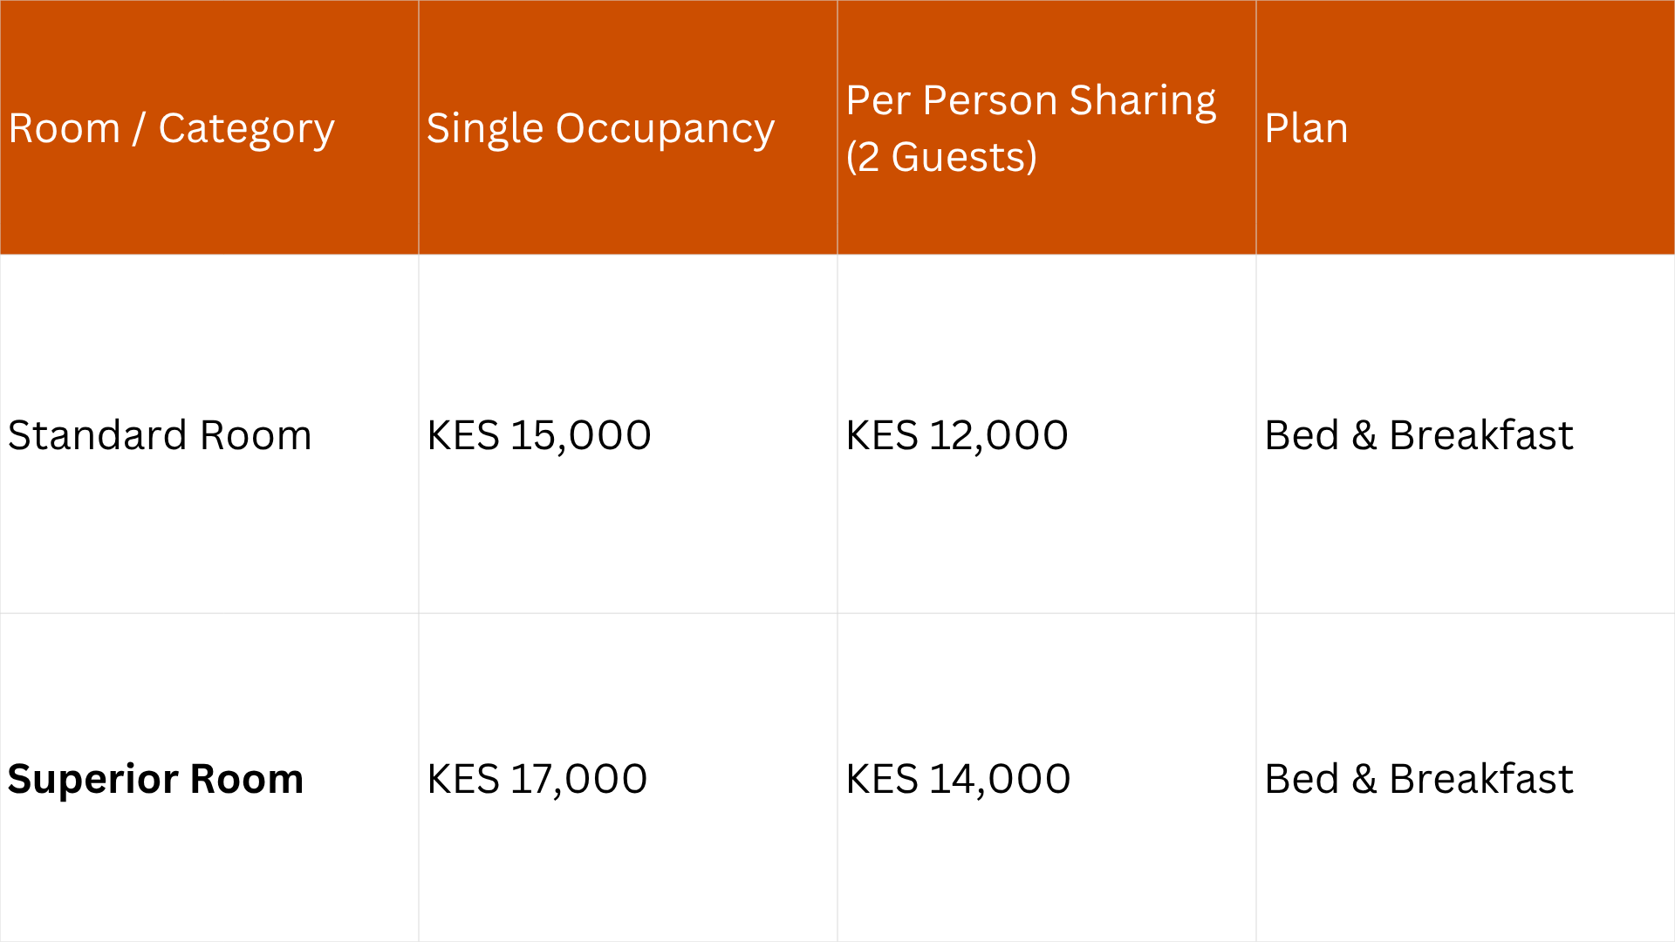Select Bed & Breakfast in Superior Room row

pyautogui.click(x=1419, y=779)
